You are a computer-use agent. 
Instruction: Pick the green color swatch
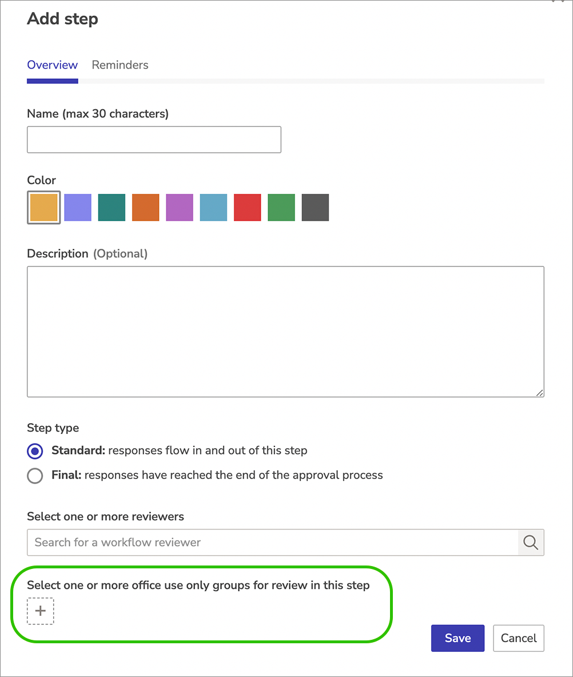[x=281, y=207]
